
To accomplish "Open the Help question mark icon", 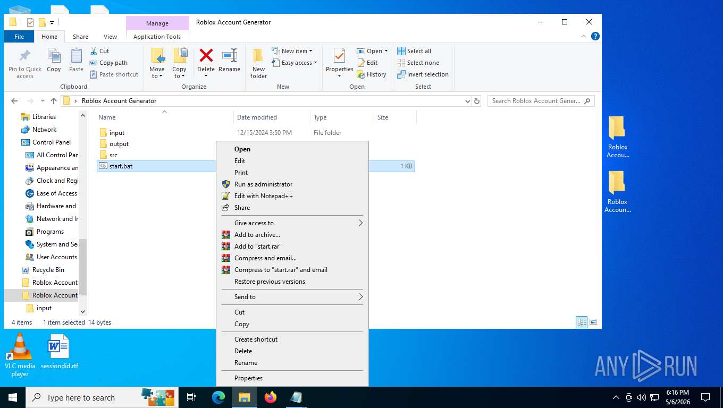I will coord(595,36).
